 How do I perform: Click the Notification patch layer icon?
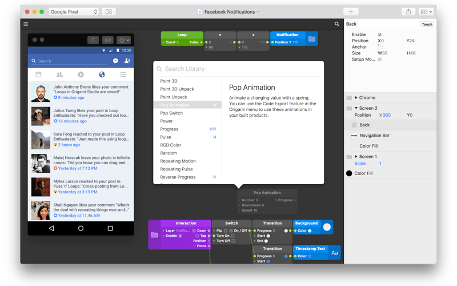tap(311, 39)
